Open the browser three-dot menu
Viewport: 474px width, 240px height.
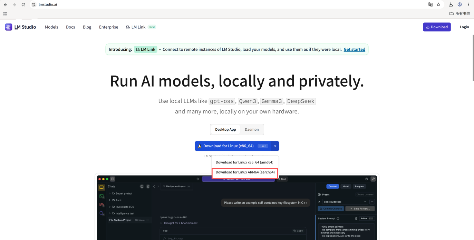pos(468,4)
